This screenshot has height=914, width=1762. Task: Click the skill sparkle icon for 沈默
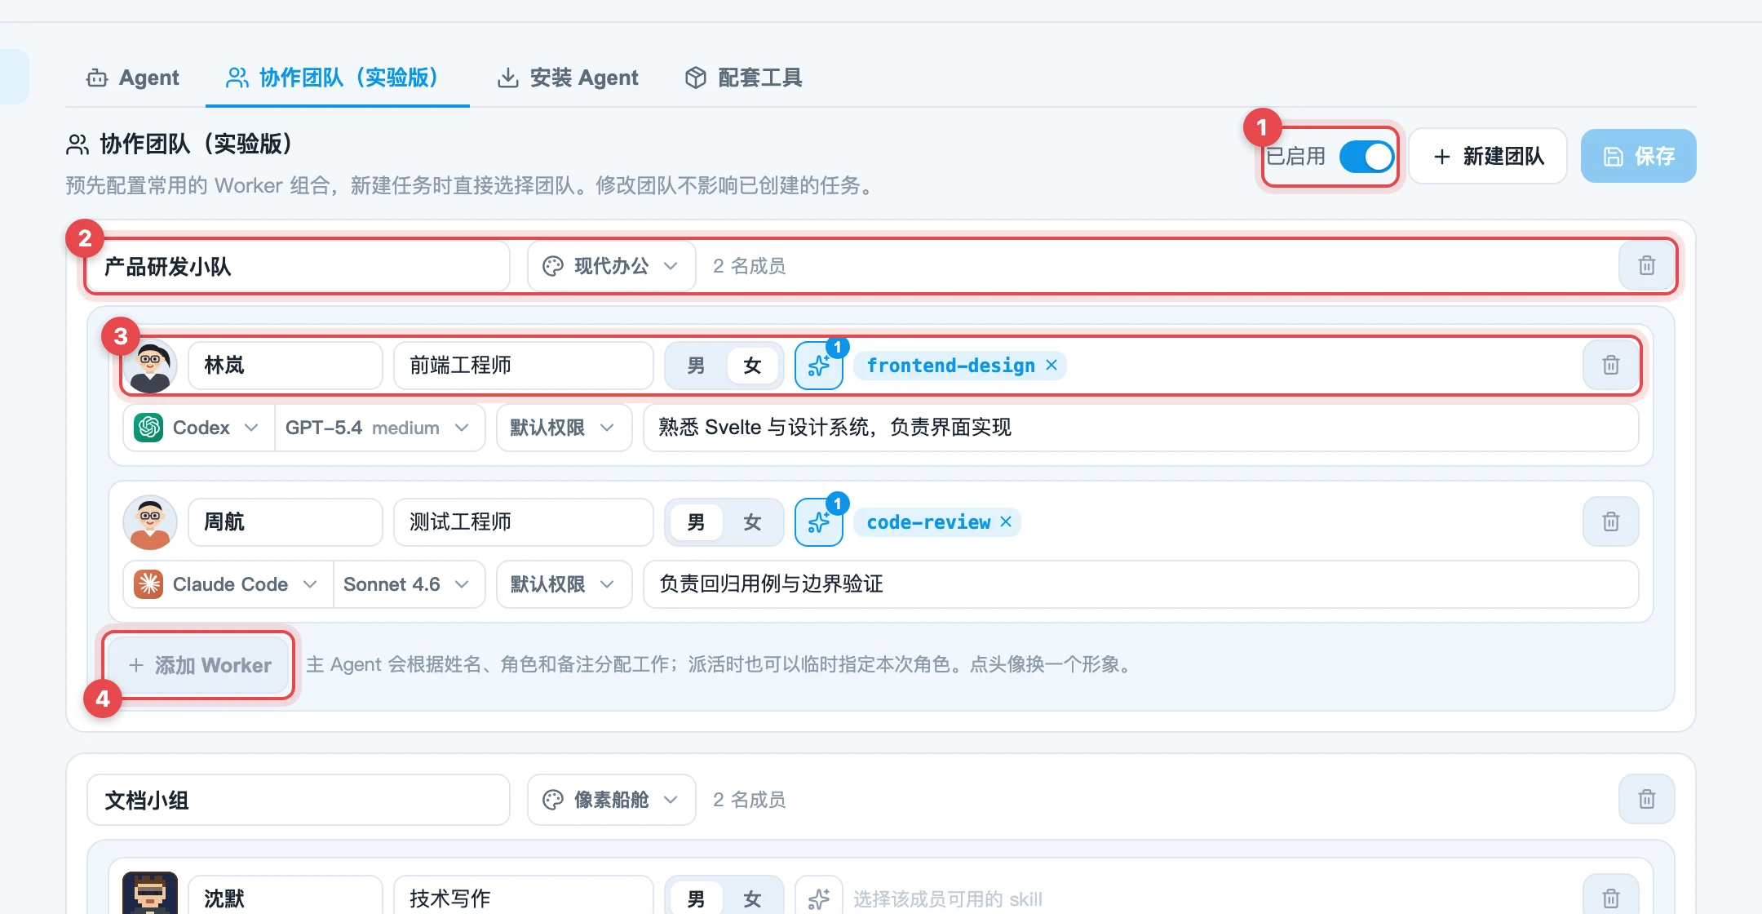(x=819, y=898)
